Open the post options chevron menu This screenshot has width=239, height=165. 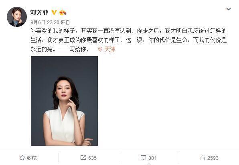coord(228,9)
